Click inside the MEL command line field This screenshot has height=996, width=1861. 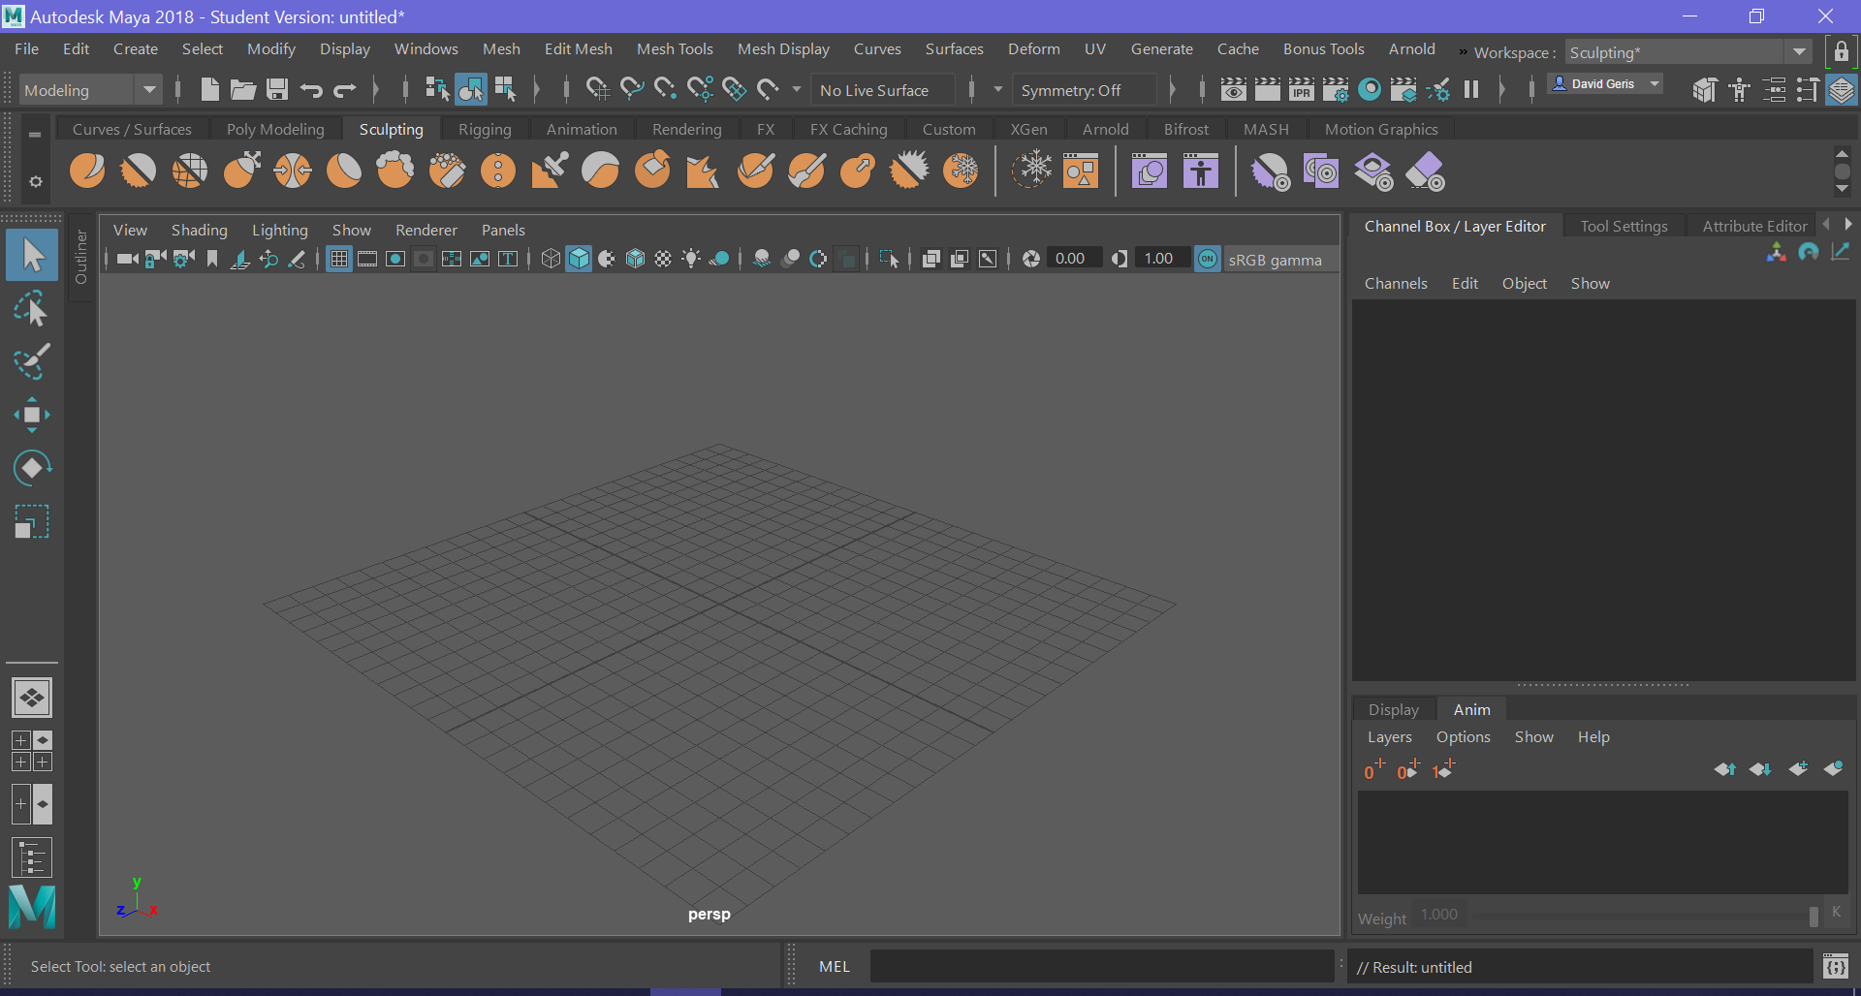[1100, 966]
